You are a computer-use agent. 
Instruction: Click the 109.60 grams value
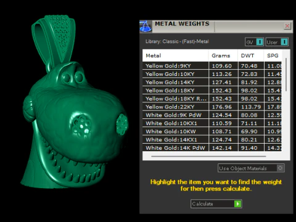(x=222, y=66)
